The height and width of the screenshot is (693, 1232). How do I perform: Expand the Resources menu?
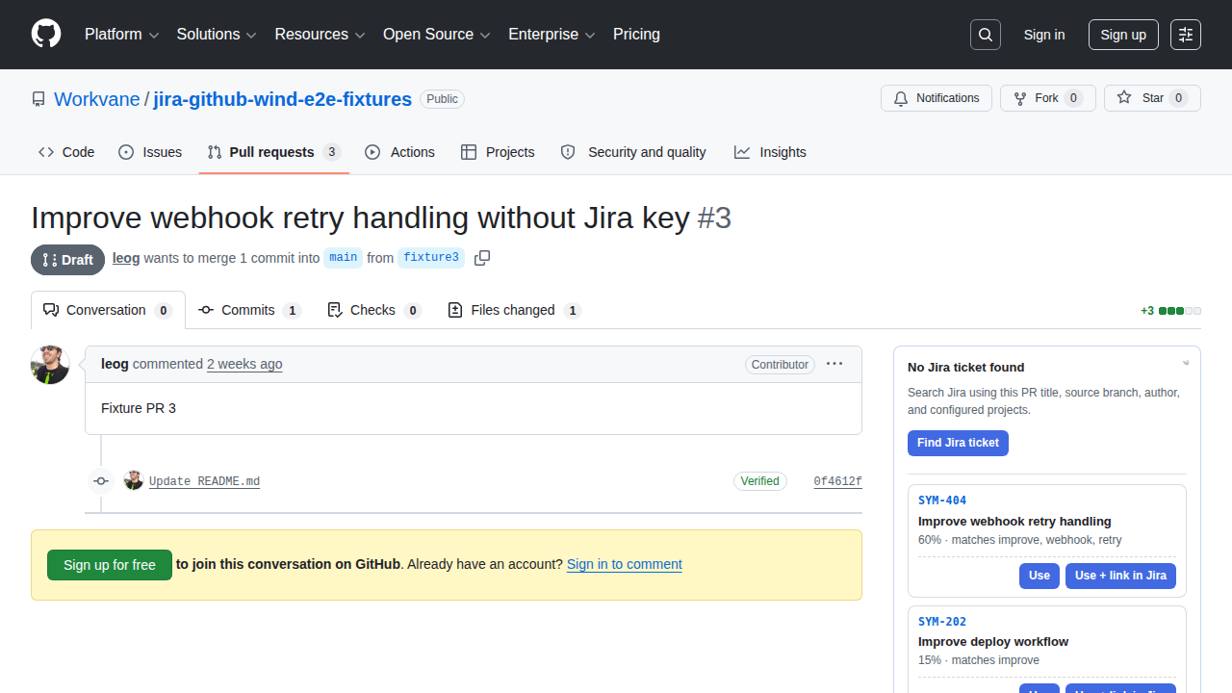[320, 35]
